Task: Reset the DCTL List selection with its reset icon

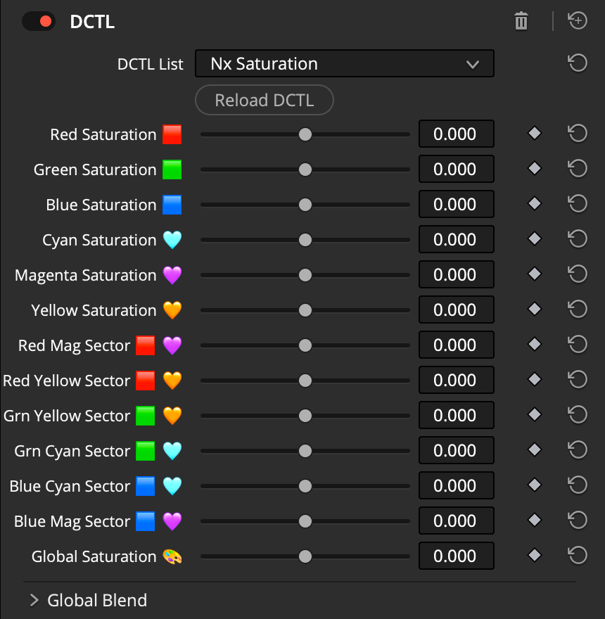Action: click(x=578, y=63)
